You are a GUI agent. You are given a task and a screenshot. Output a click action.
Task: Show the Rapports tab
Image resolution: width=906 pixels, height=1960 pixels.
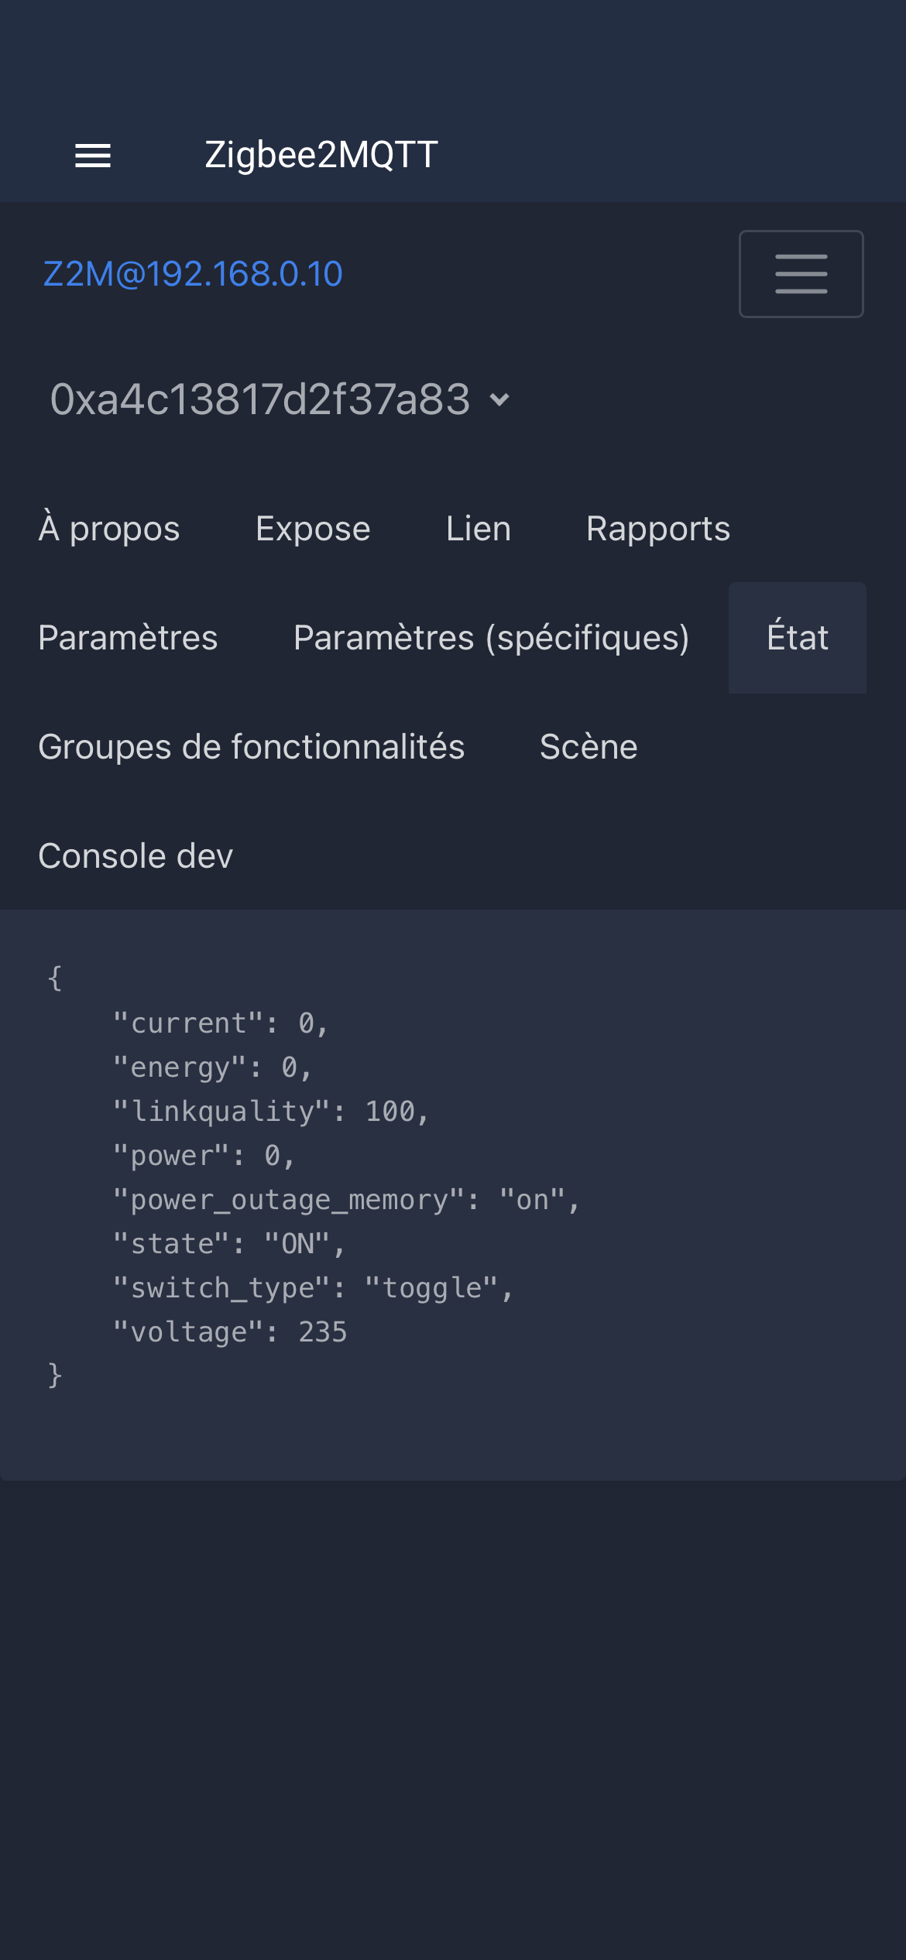tap(658, 529)
